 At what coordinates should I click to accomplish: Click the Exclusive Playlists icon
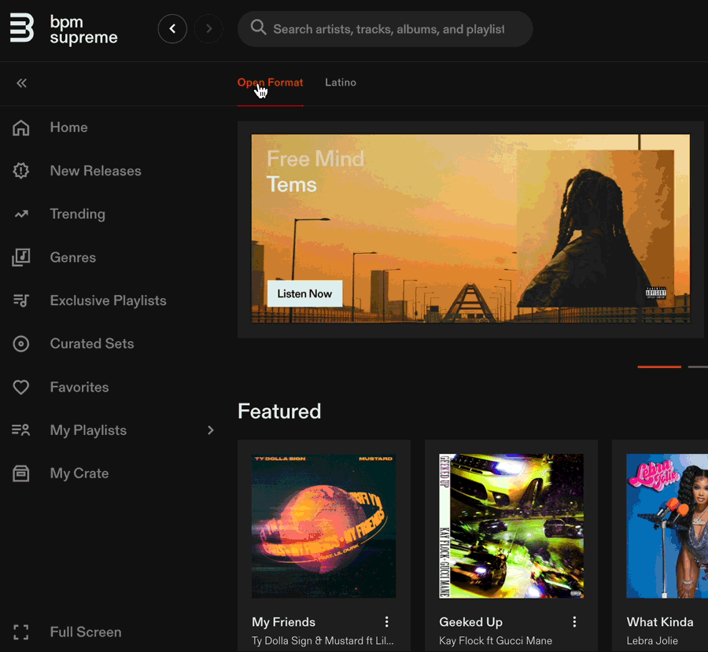coord(20,300)
